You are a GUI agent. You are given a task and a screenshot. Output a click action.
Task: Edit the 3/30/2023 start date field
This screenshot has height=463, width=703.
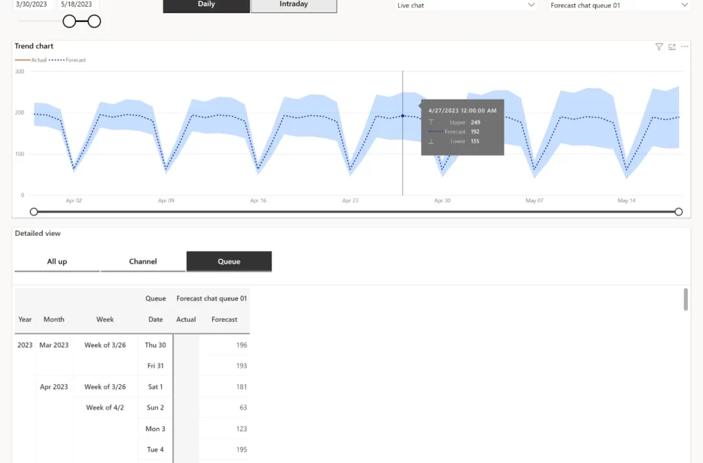pos(32,5)
